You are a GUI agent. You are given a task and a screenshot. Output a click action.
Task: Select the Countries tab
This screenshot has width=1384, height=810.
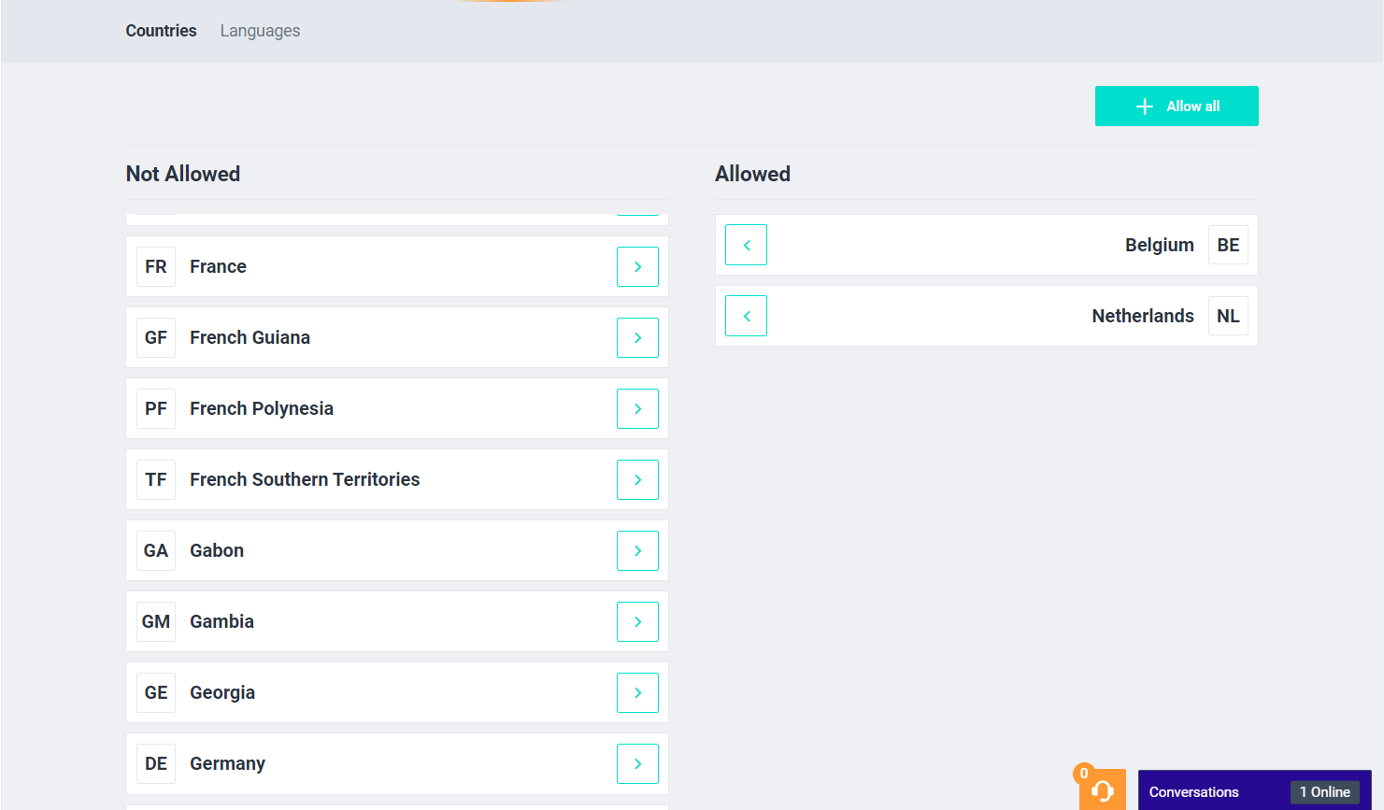pos(161,31)
